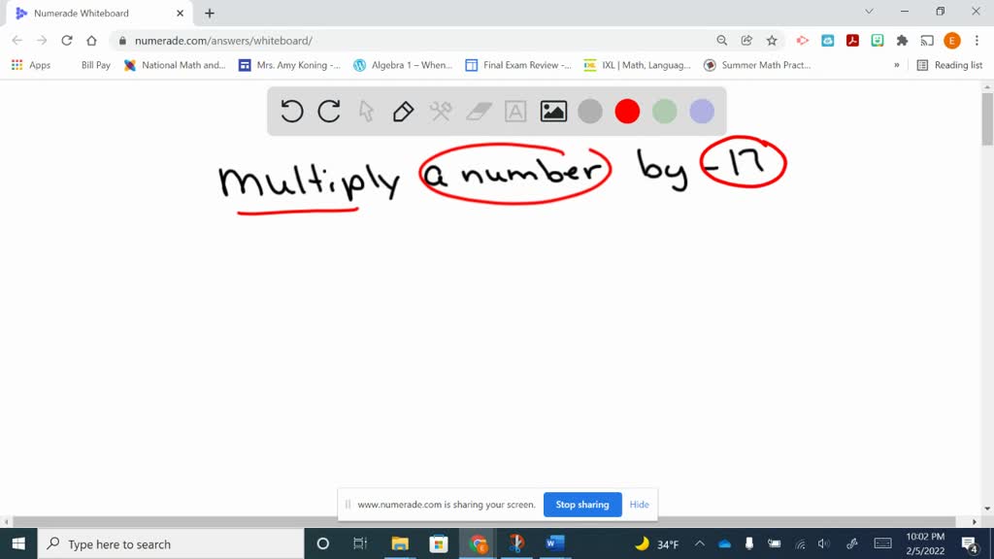Screen dimensions: 994x559
Task: Open the Chrome cast icon in the toolbar
Action: click(x=924, y=42)
